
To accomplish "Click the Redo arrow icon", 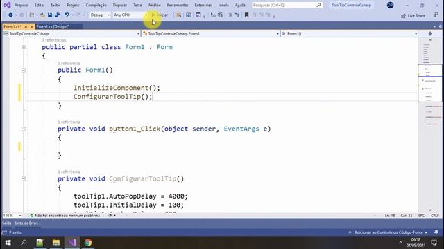I will (x=78, y=15).
